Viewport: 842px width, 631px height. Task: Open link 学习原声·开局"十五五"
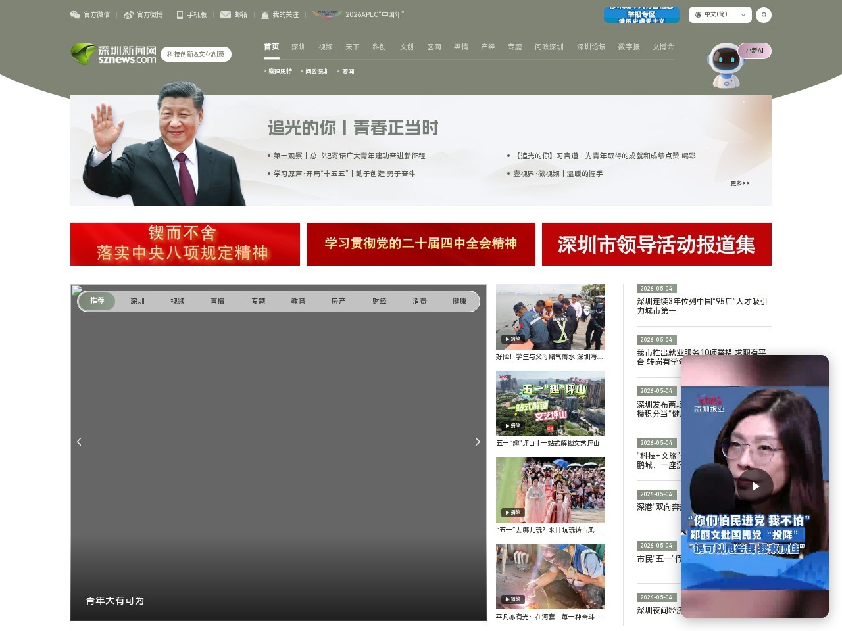(x=344, y=174)
